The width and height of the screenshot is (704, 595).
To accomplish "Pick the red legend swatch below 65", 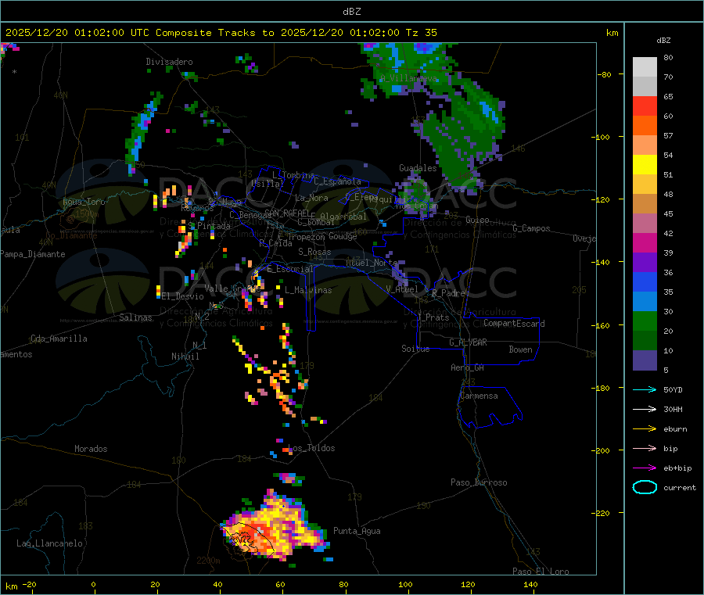I will click(645, 106).
